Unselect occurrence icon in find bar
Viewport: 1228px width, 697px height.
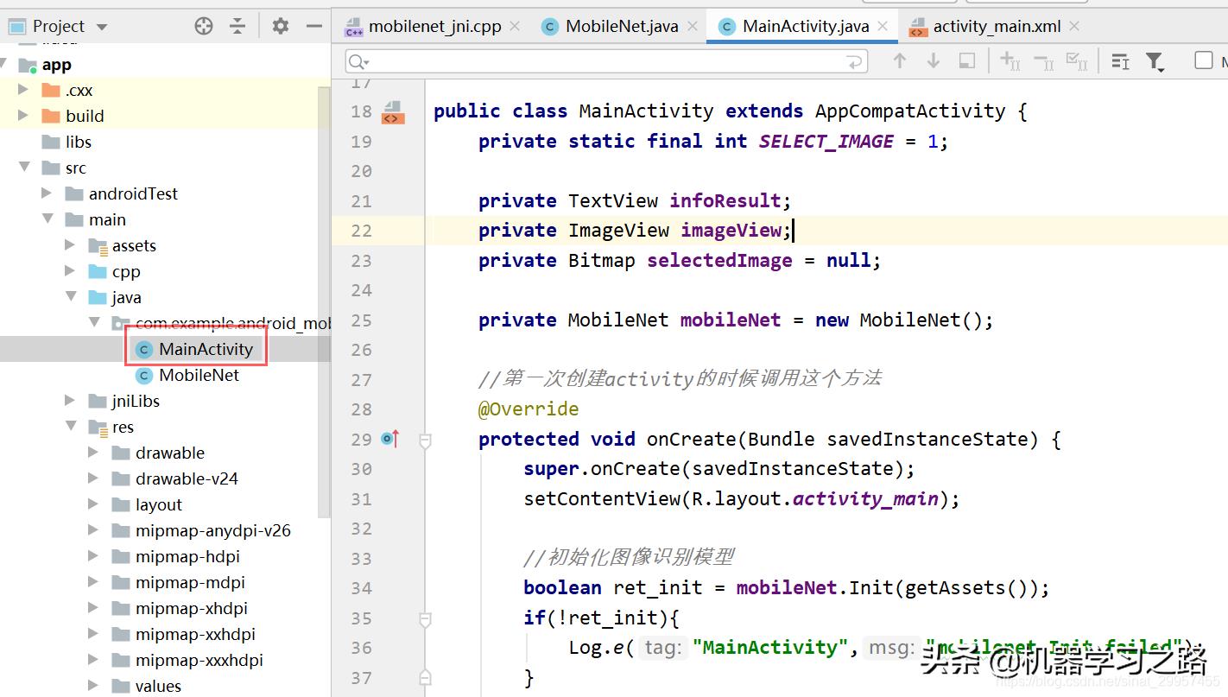coord(1044,60)
